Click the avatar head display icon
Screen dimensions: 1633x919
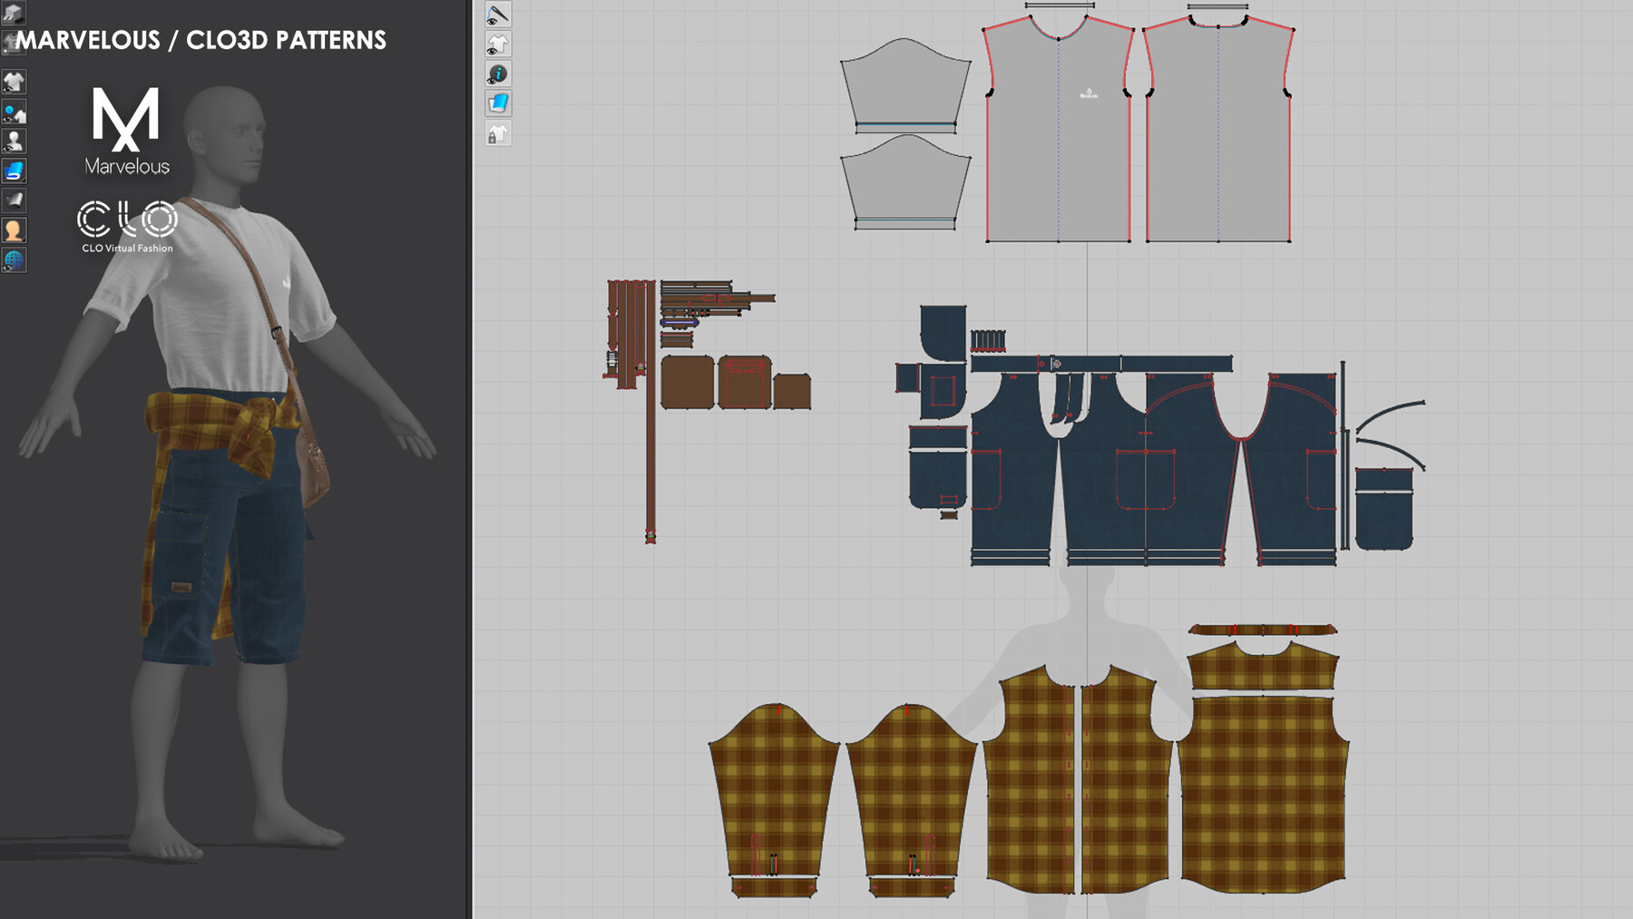pyautogui.click(x=14, y=230)
